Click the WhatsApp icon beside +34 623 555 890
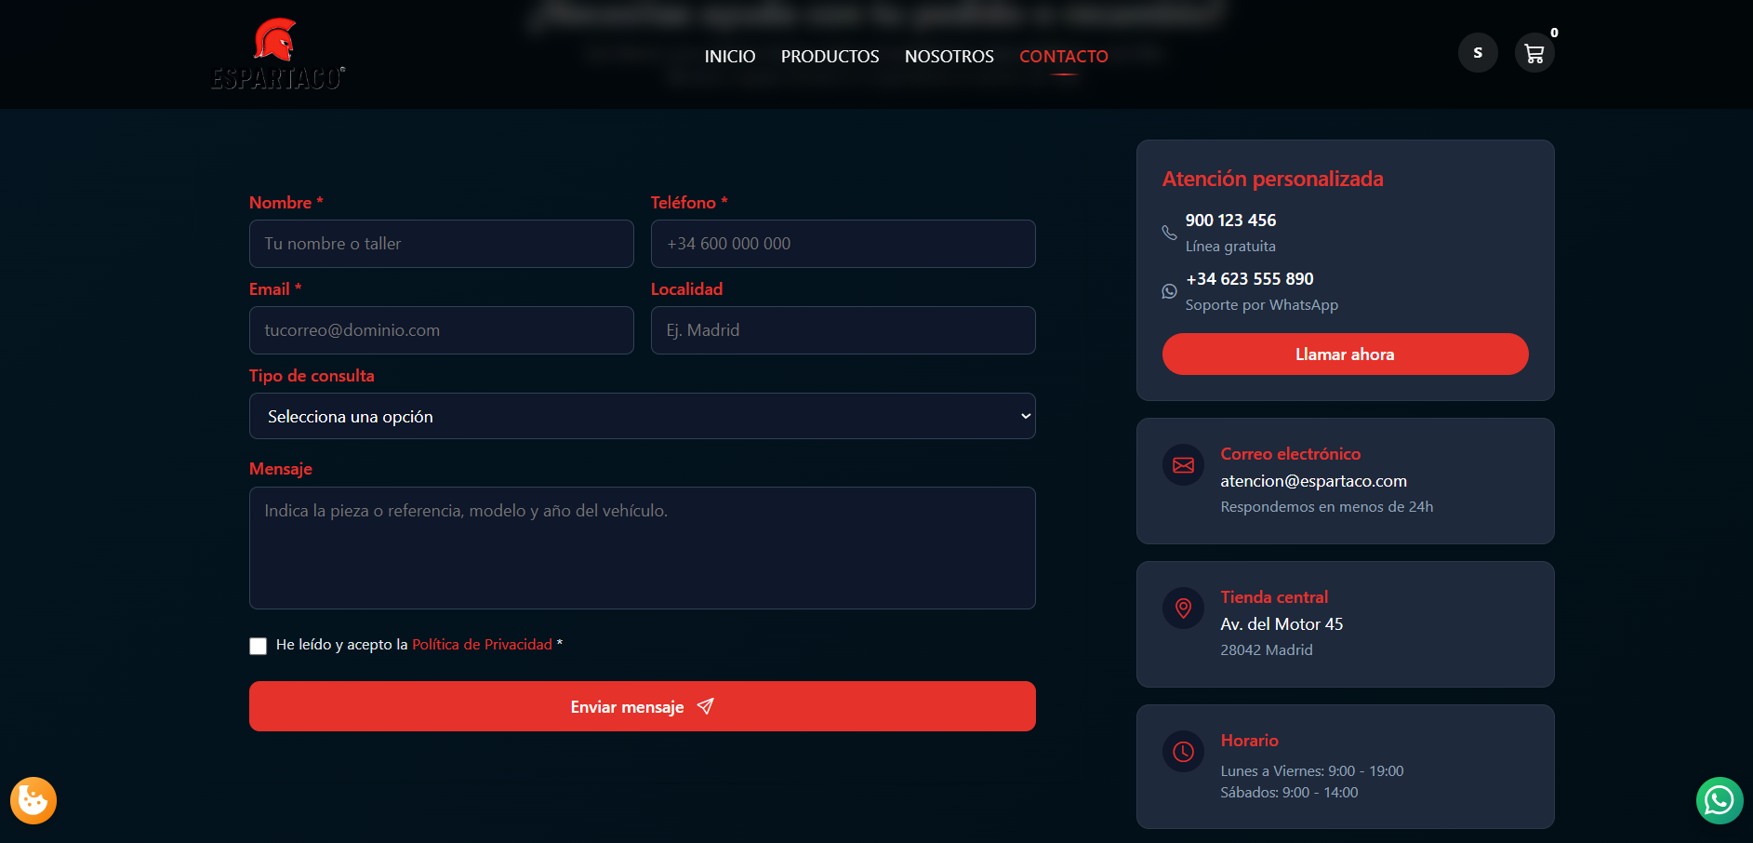The width and height of the screenshot is (1753, 843). click(1169, 291)
